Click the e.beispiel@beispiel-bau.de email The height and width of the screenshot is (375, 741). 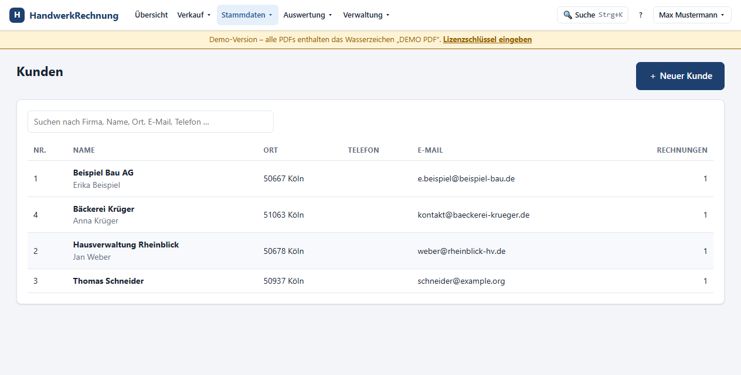point(466,178)
